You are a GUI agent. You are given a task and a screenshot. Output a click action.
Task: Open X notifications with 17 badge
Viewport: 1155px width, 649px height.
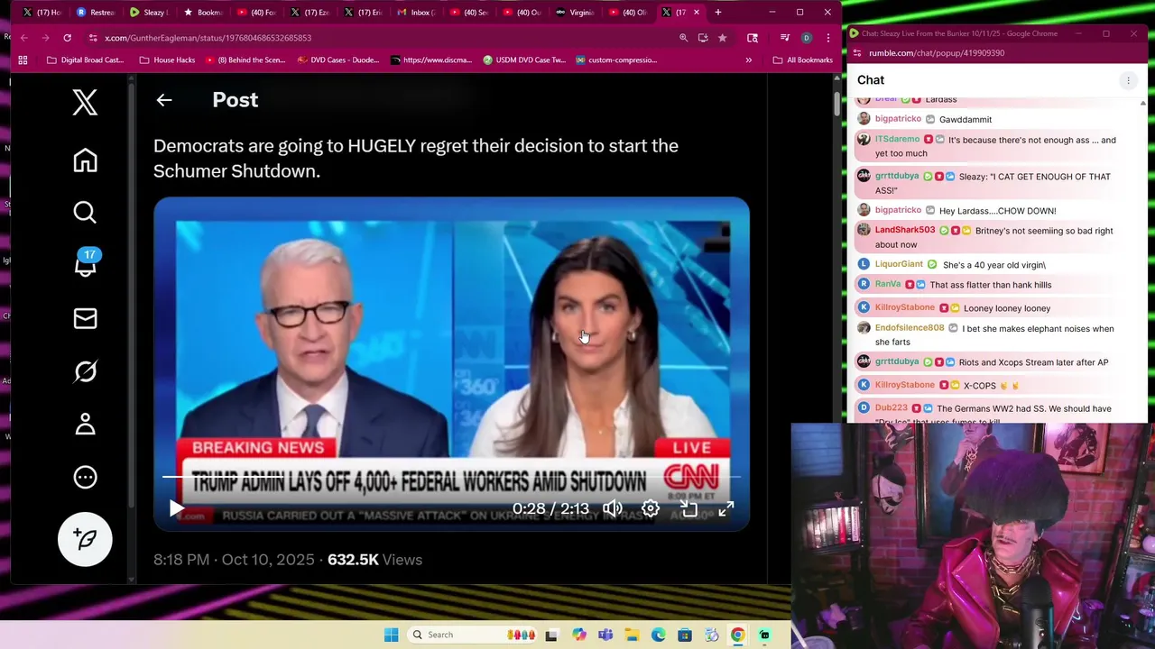[x=85, y=262]
